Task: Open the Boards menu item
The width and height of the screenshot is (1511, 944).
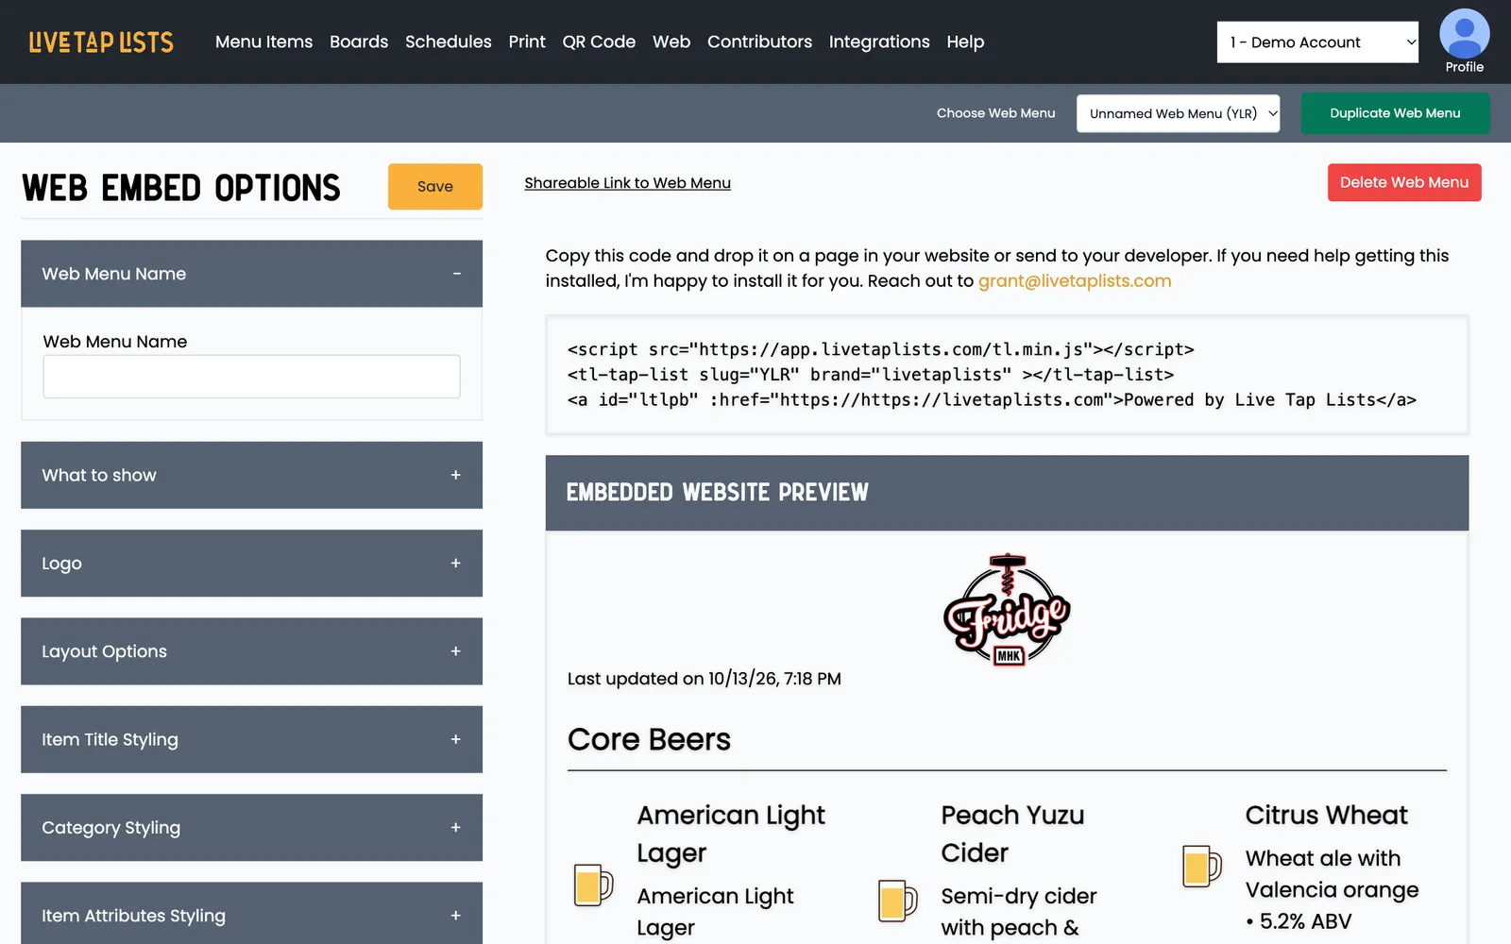Action: [359, 42]
